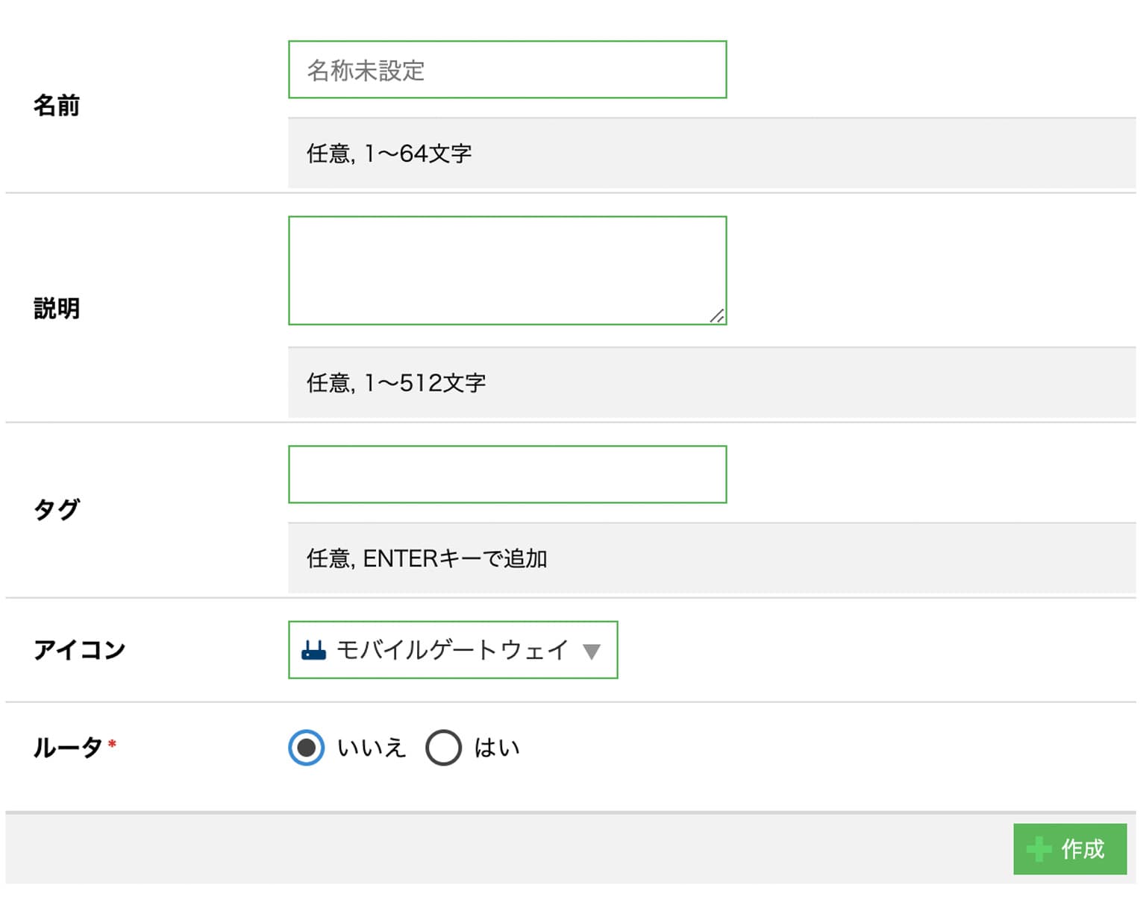
Task: Focus the 名前 field with 名称未設定 placeholder
Action: tap(507, 69)
